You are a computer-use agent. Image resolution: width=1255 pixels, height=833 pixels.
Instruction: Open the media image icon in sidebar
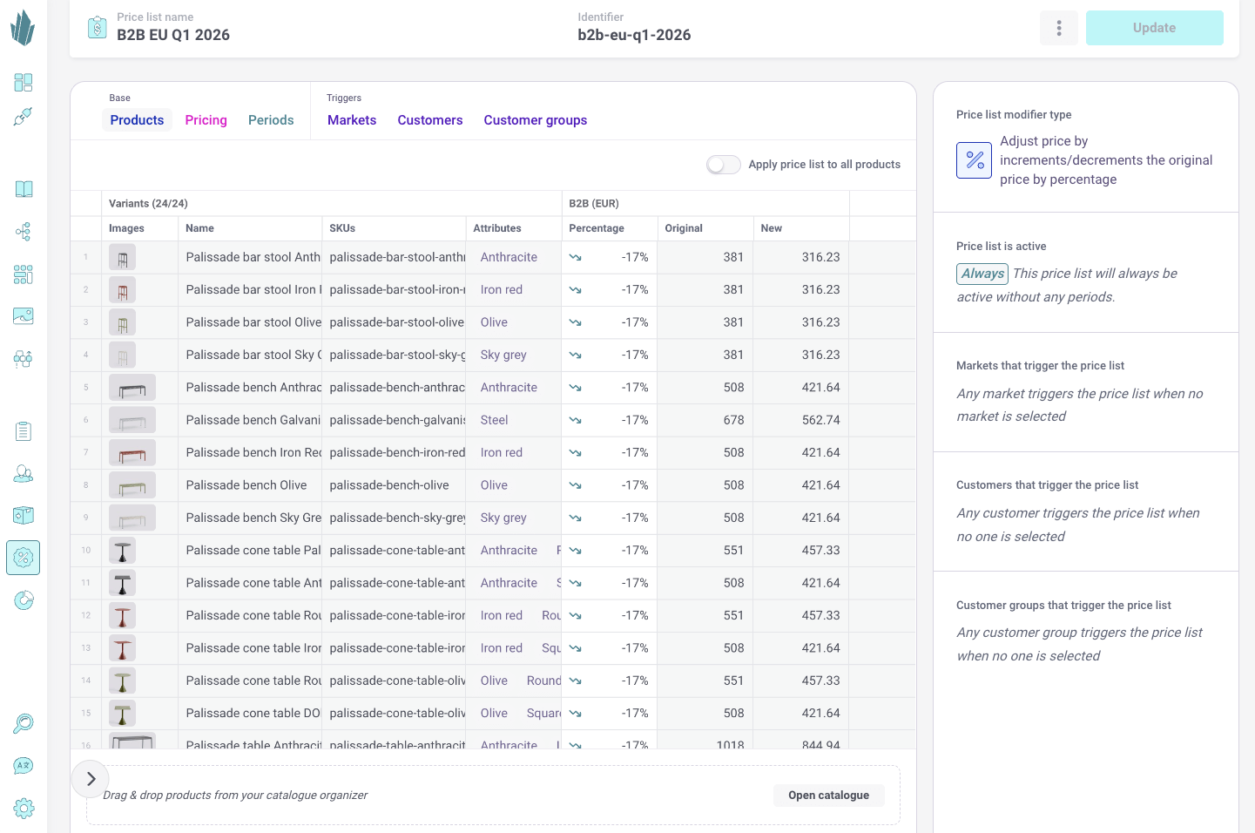pyautogui.click(x=24, y=315)
